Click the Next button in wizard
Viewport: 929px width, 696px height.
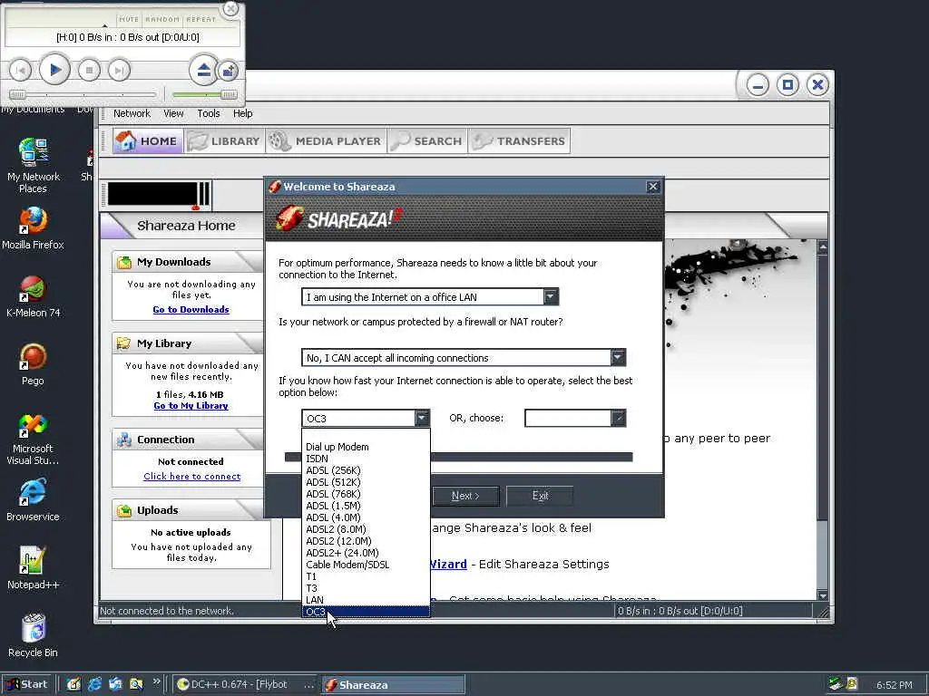click(x=465, y=496)
